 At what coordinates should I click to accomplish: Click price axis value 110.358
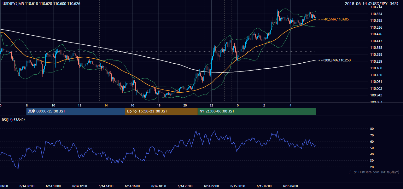[x=376, y=48]
